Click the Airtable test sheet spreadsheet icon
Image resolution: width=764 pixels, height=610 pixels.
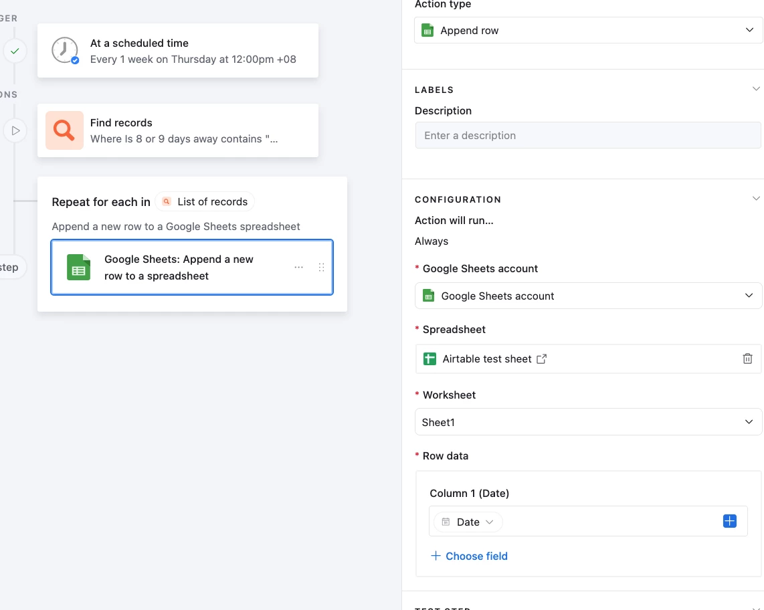429,359
